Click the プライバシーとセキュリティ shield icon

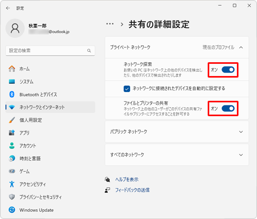[12, 197]
